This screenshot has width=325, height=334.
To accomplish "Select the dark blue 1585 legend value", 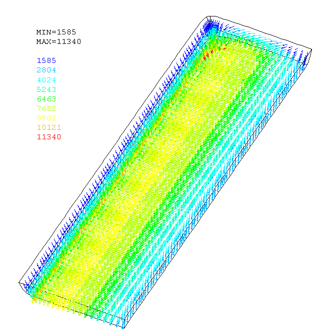I will [x=46, y=60].
